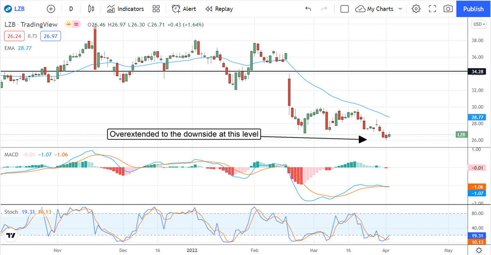Click the blue 26.97 buy price box

(51, 36)
